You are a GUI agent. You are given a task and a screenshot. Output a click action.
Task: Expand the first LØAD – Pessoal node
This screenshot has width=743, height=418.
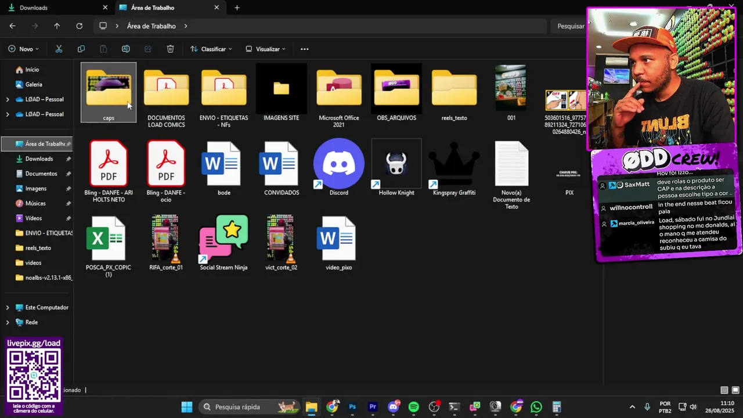pyautogui.click(x=8, y=99)
